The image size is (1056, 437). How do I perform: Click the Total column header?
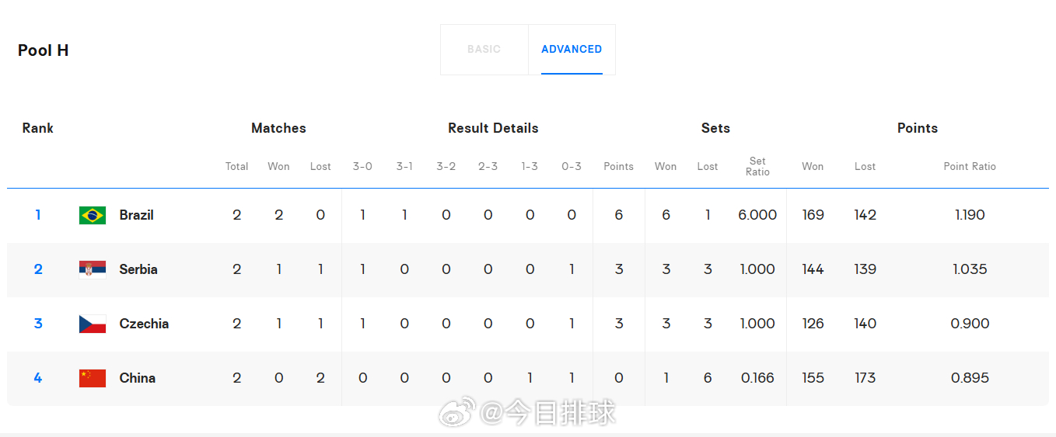(x=236, y=166)
